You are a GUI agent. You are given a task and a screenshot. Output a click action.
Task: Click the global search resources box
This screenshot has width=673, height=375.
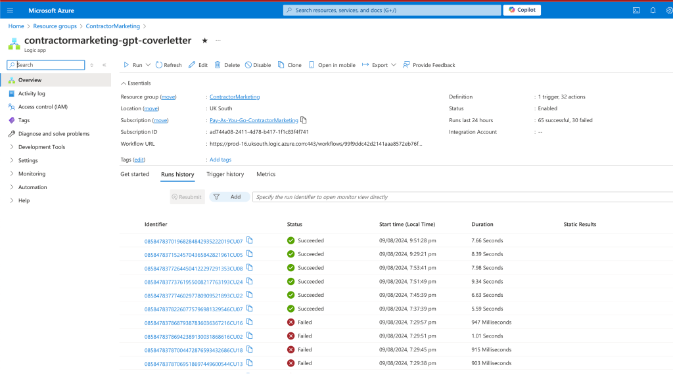click(x=392, y=10)
